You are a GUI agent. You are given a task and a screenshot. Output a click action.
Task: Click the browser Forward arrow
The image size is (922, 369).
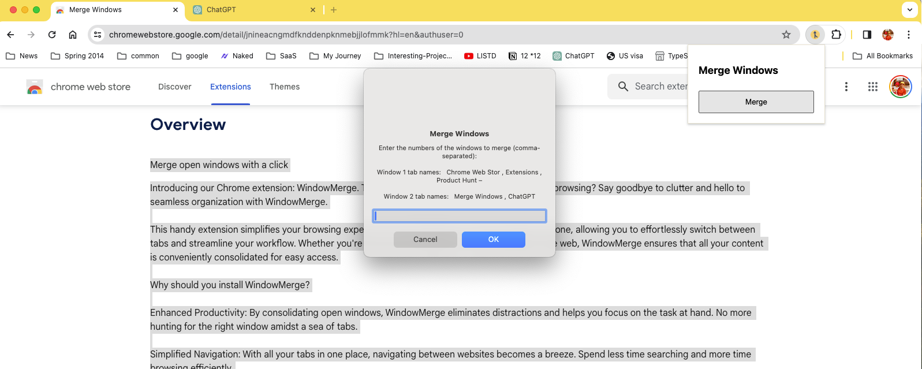click(x=31, y=35)
